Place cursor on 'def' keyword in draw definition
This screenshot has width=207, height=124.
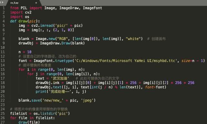point(13,21)
